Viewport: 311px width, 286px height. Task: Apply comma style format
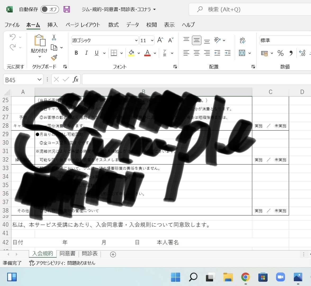[x=291, y=53]
